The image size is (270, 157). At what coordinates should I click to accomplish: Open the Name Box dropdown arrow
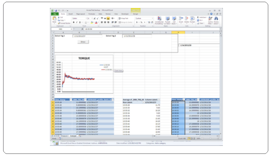[x=71, y=29]
